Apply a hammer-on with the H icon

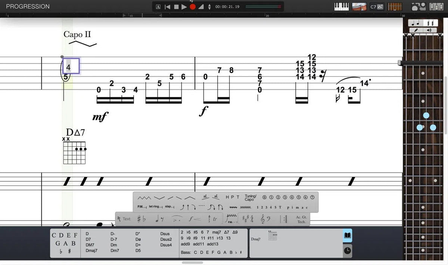227,197
